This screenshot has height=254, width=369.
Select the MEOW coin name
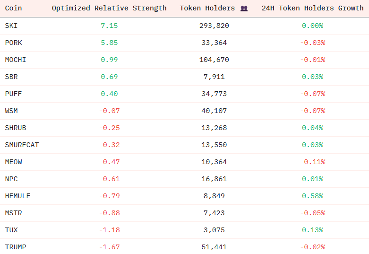(13, 162)
